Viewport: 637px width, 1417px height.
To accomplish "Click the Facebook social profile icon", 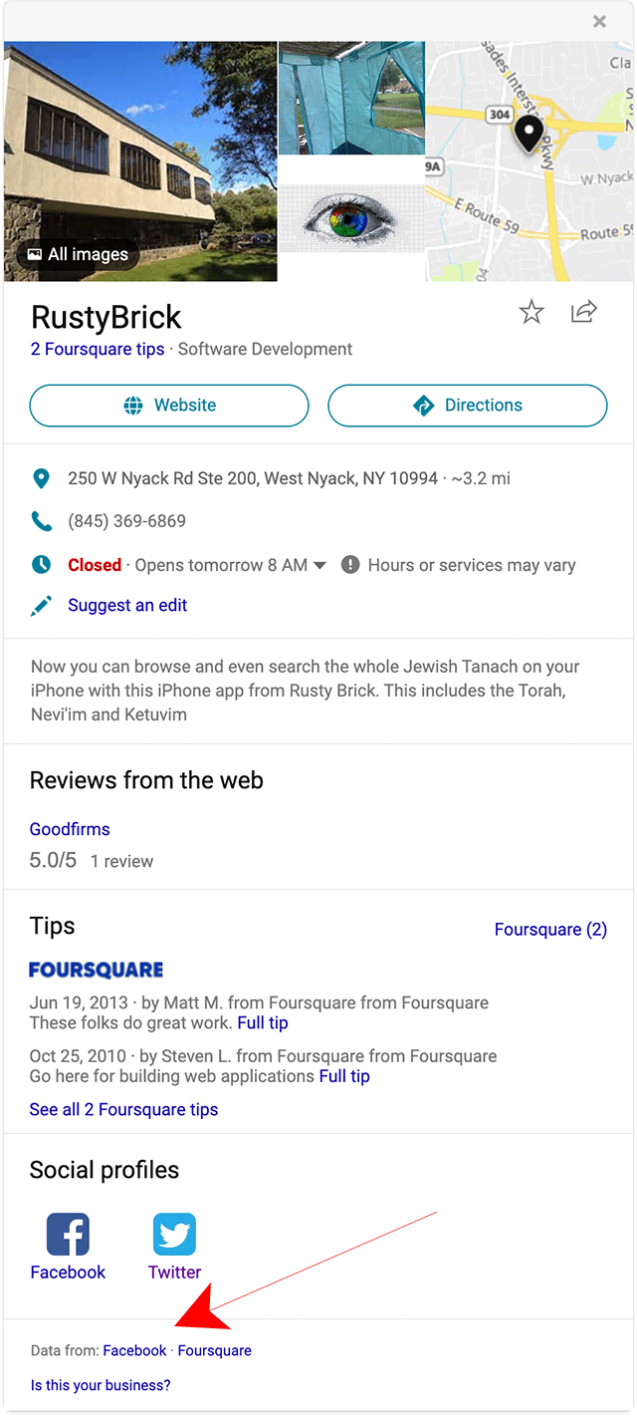I will [x=68, y=1234].
